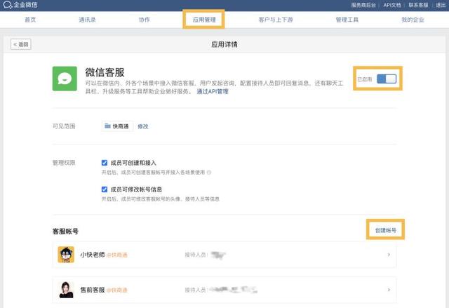Screen dimensions: 449x308
Task: Uncheck 成员可修改帐号信息 checkbox
Action: pyautogui.click(x=105, y=189)
